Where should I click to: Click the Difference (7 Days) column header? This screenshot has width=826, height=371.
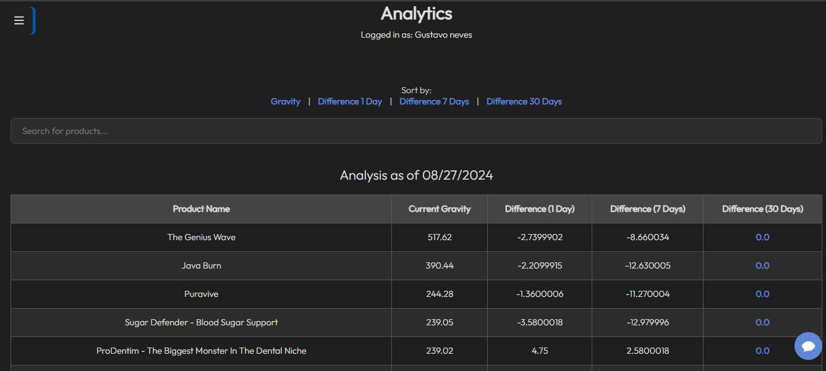648,209
